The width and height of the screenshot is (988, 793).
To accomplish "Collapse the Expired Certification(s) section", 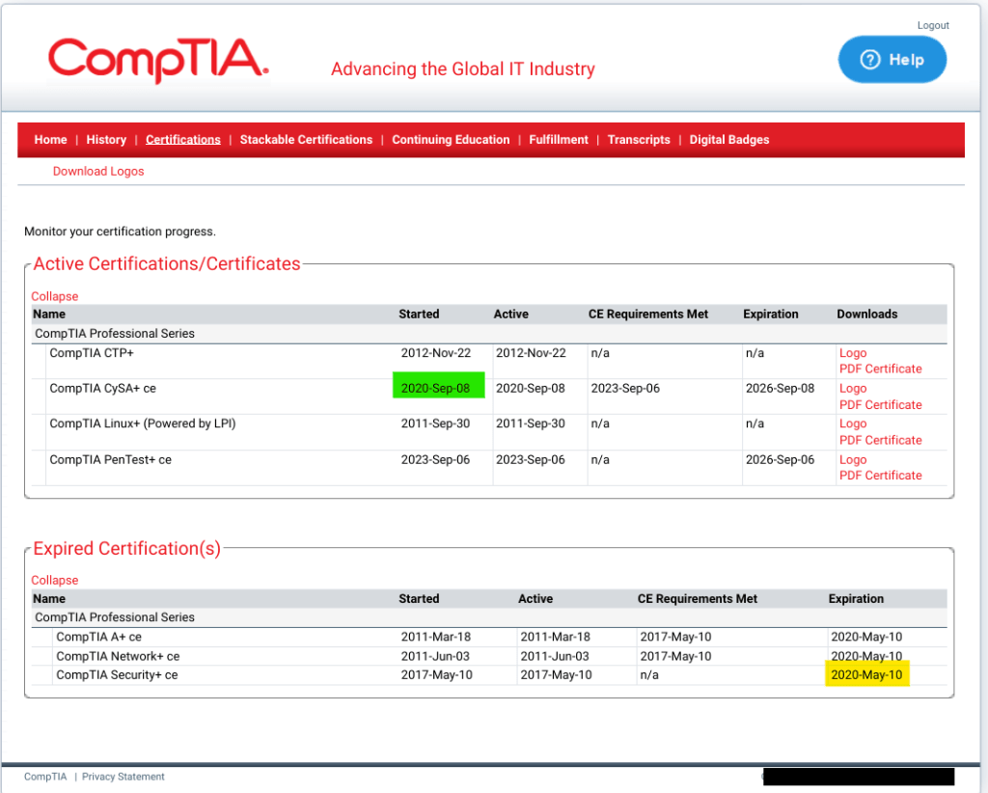I will [x=55, y=580].
